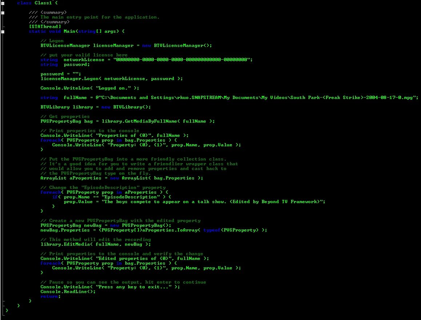Click the "// Get properties" comment

(65, 116)
